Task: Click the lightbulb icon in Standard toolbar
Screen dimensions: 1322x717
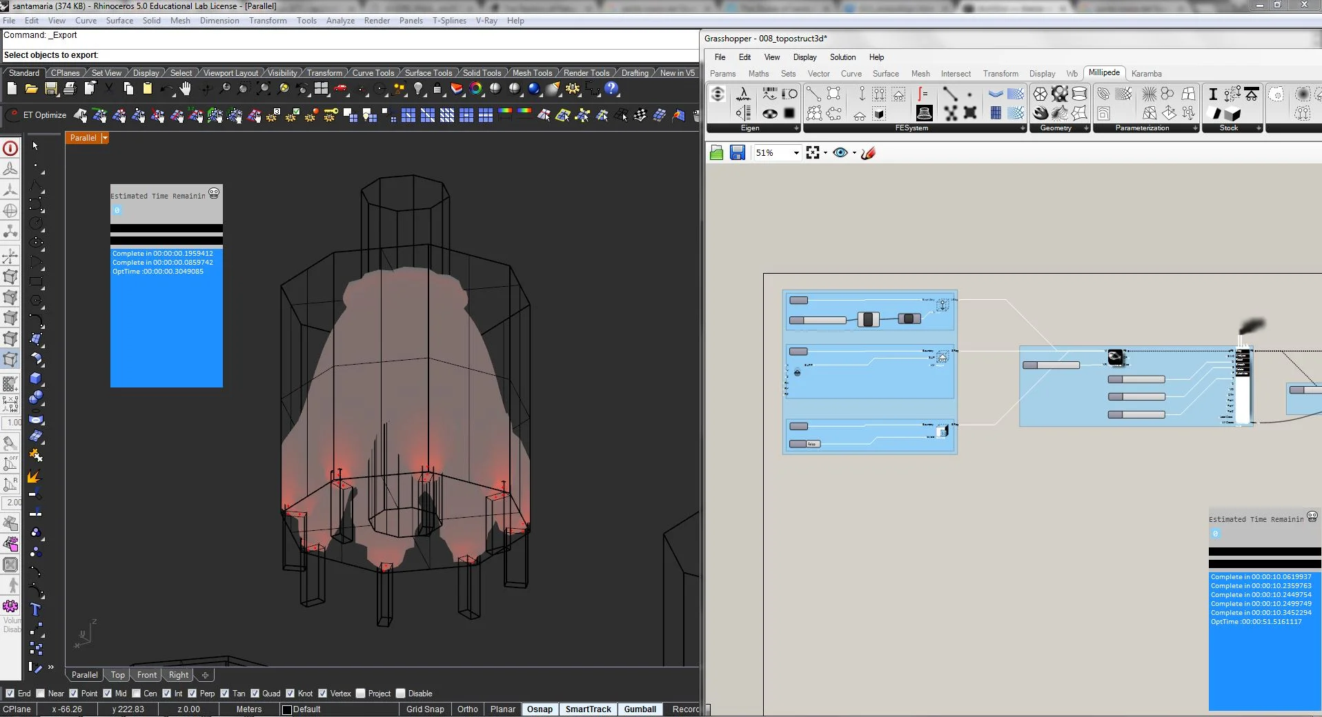Action: (x=418, y=89)
